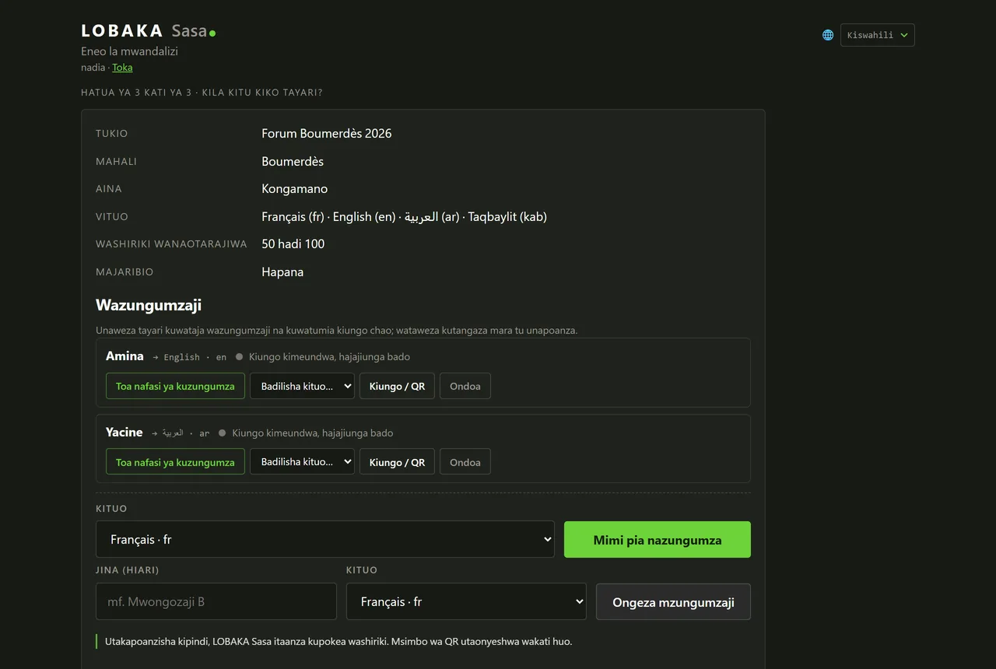Click Yacine's 'Kiungo kimeundwa, hajajiunga bado' status

tap(313, 433)
